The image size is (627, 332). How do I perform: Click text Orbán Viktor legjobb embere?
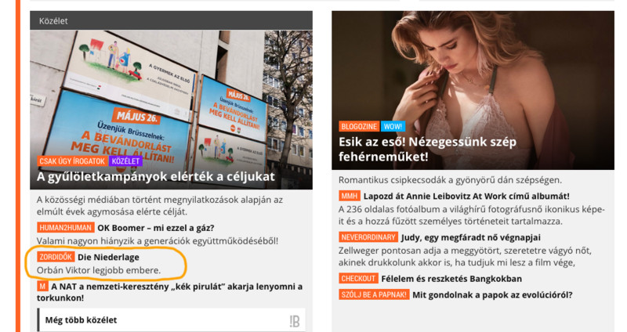[99, 270]
